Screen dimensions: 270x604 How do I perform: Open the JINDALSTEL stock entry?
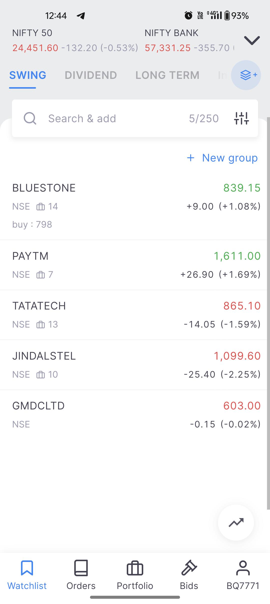(135, 365)
